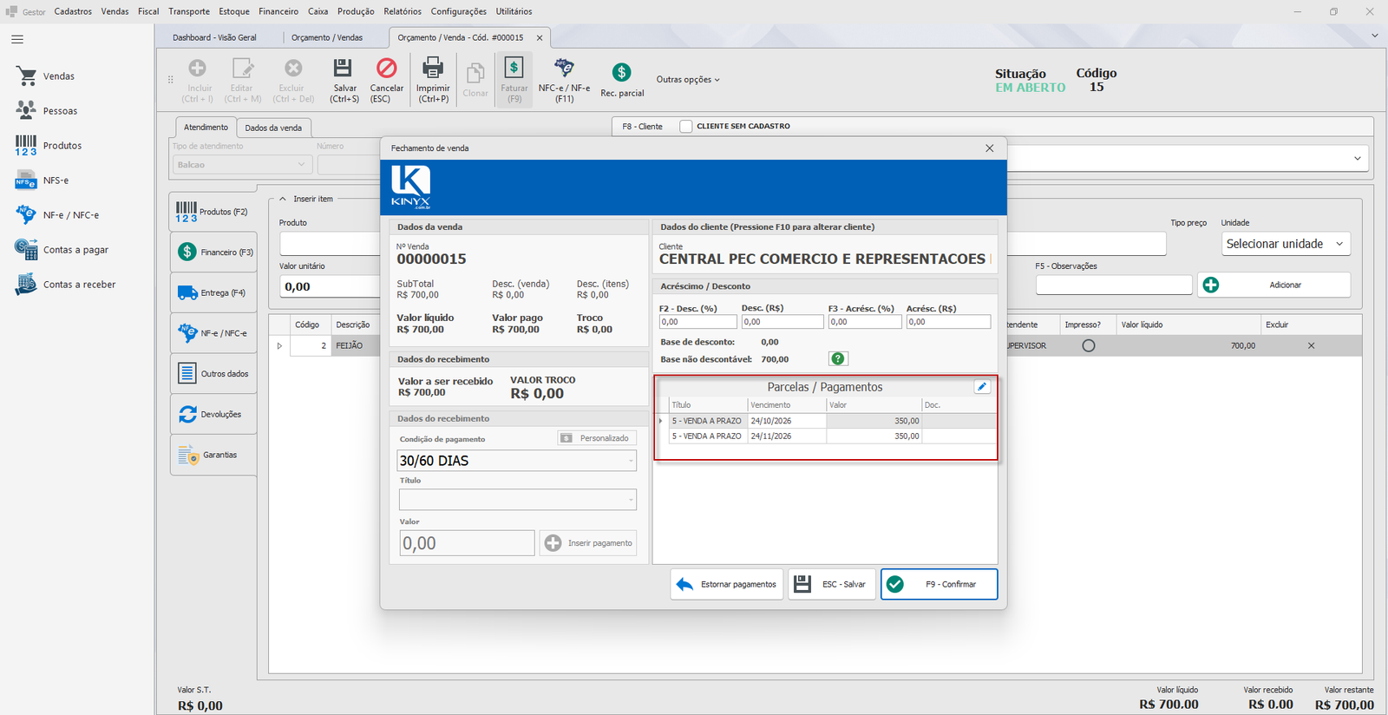1388x715 pixels.
Task: Open the Financeiro menu
Action: 278,11
